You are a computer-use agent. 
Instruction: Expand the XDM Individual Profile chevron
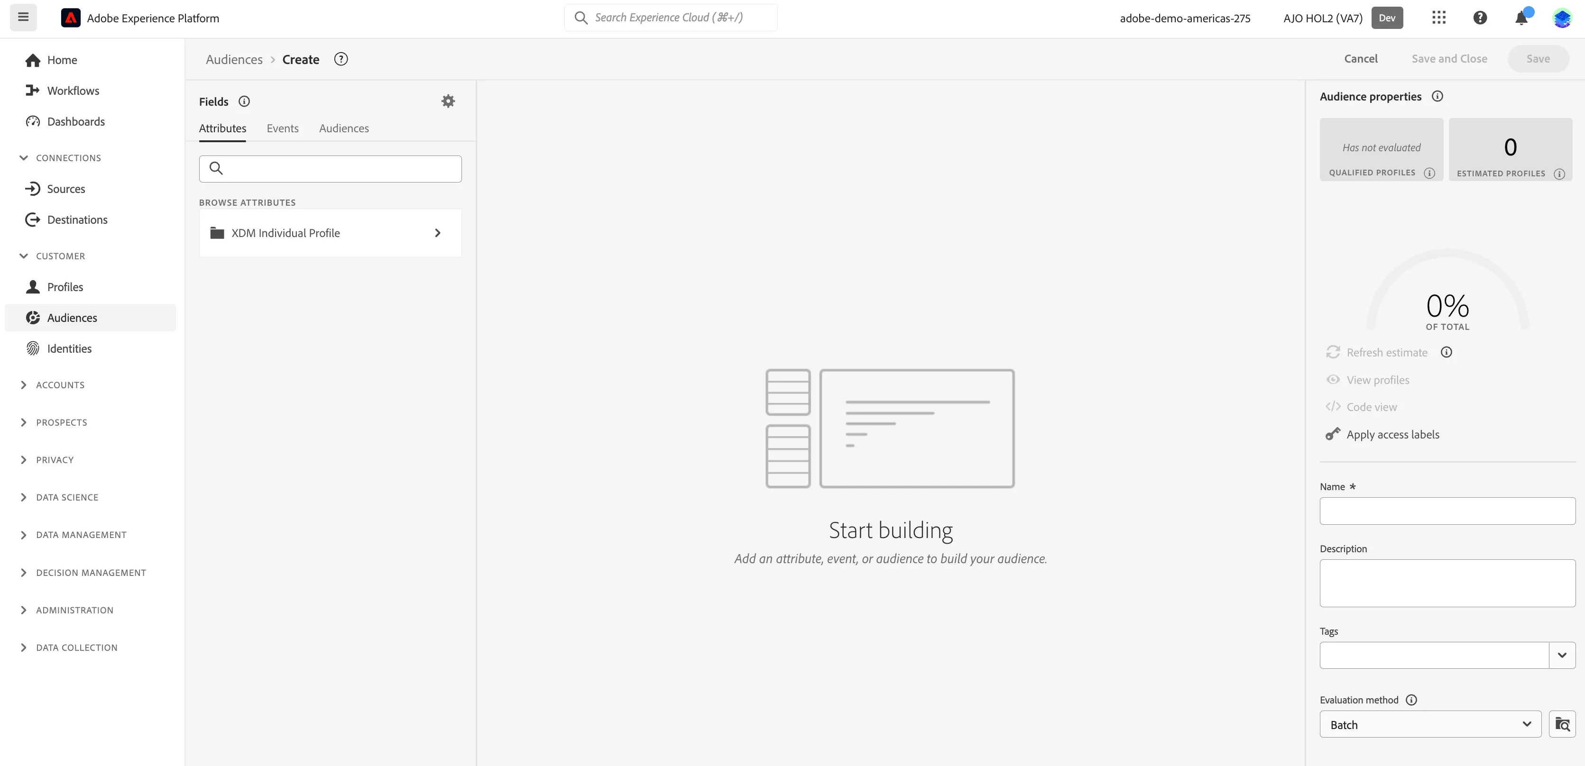(x=437, y=233)
